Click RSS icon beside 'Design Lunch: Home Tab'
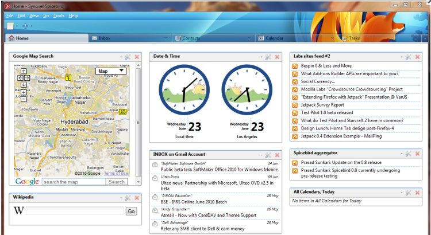The image size is (431, 235). coord(295,128)
